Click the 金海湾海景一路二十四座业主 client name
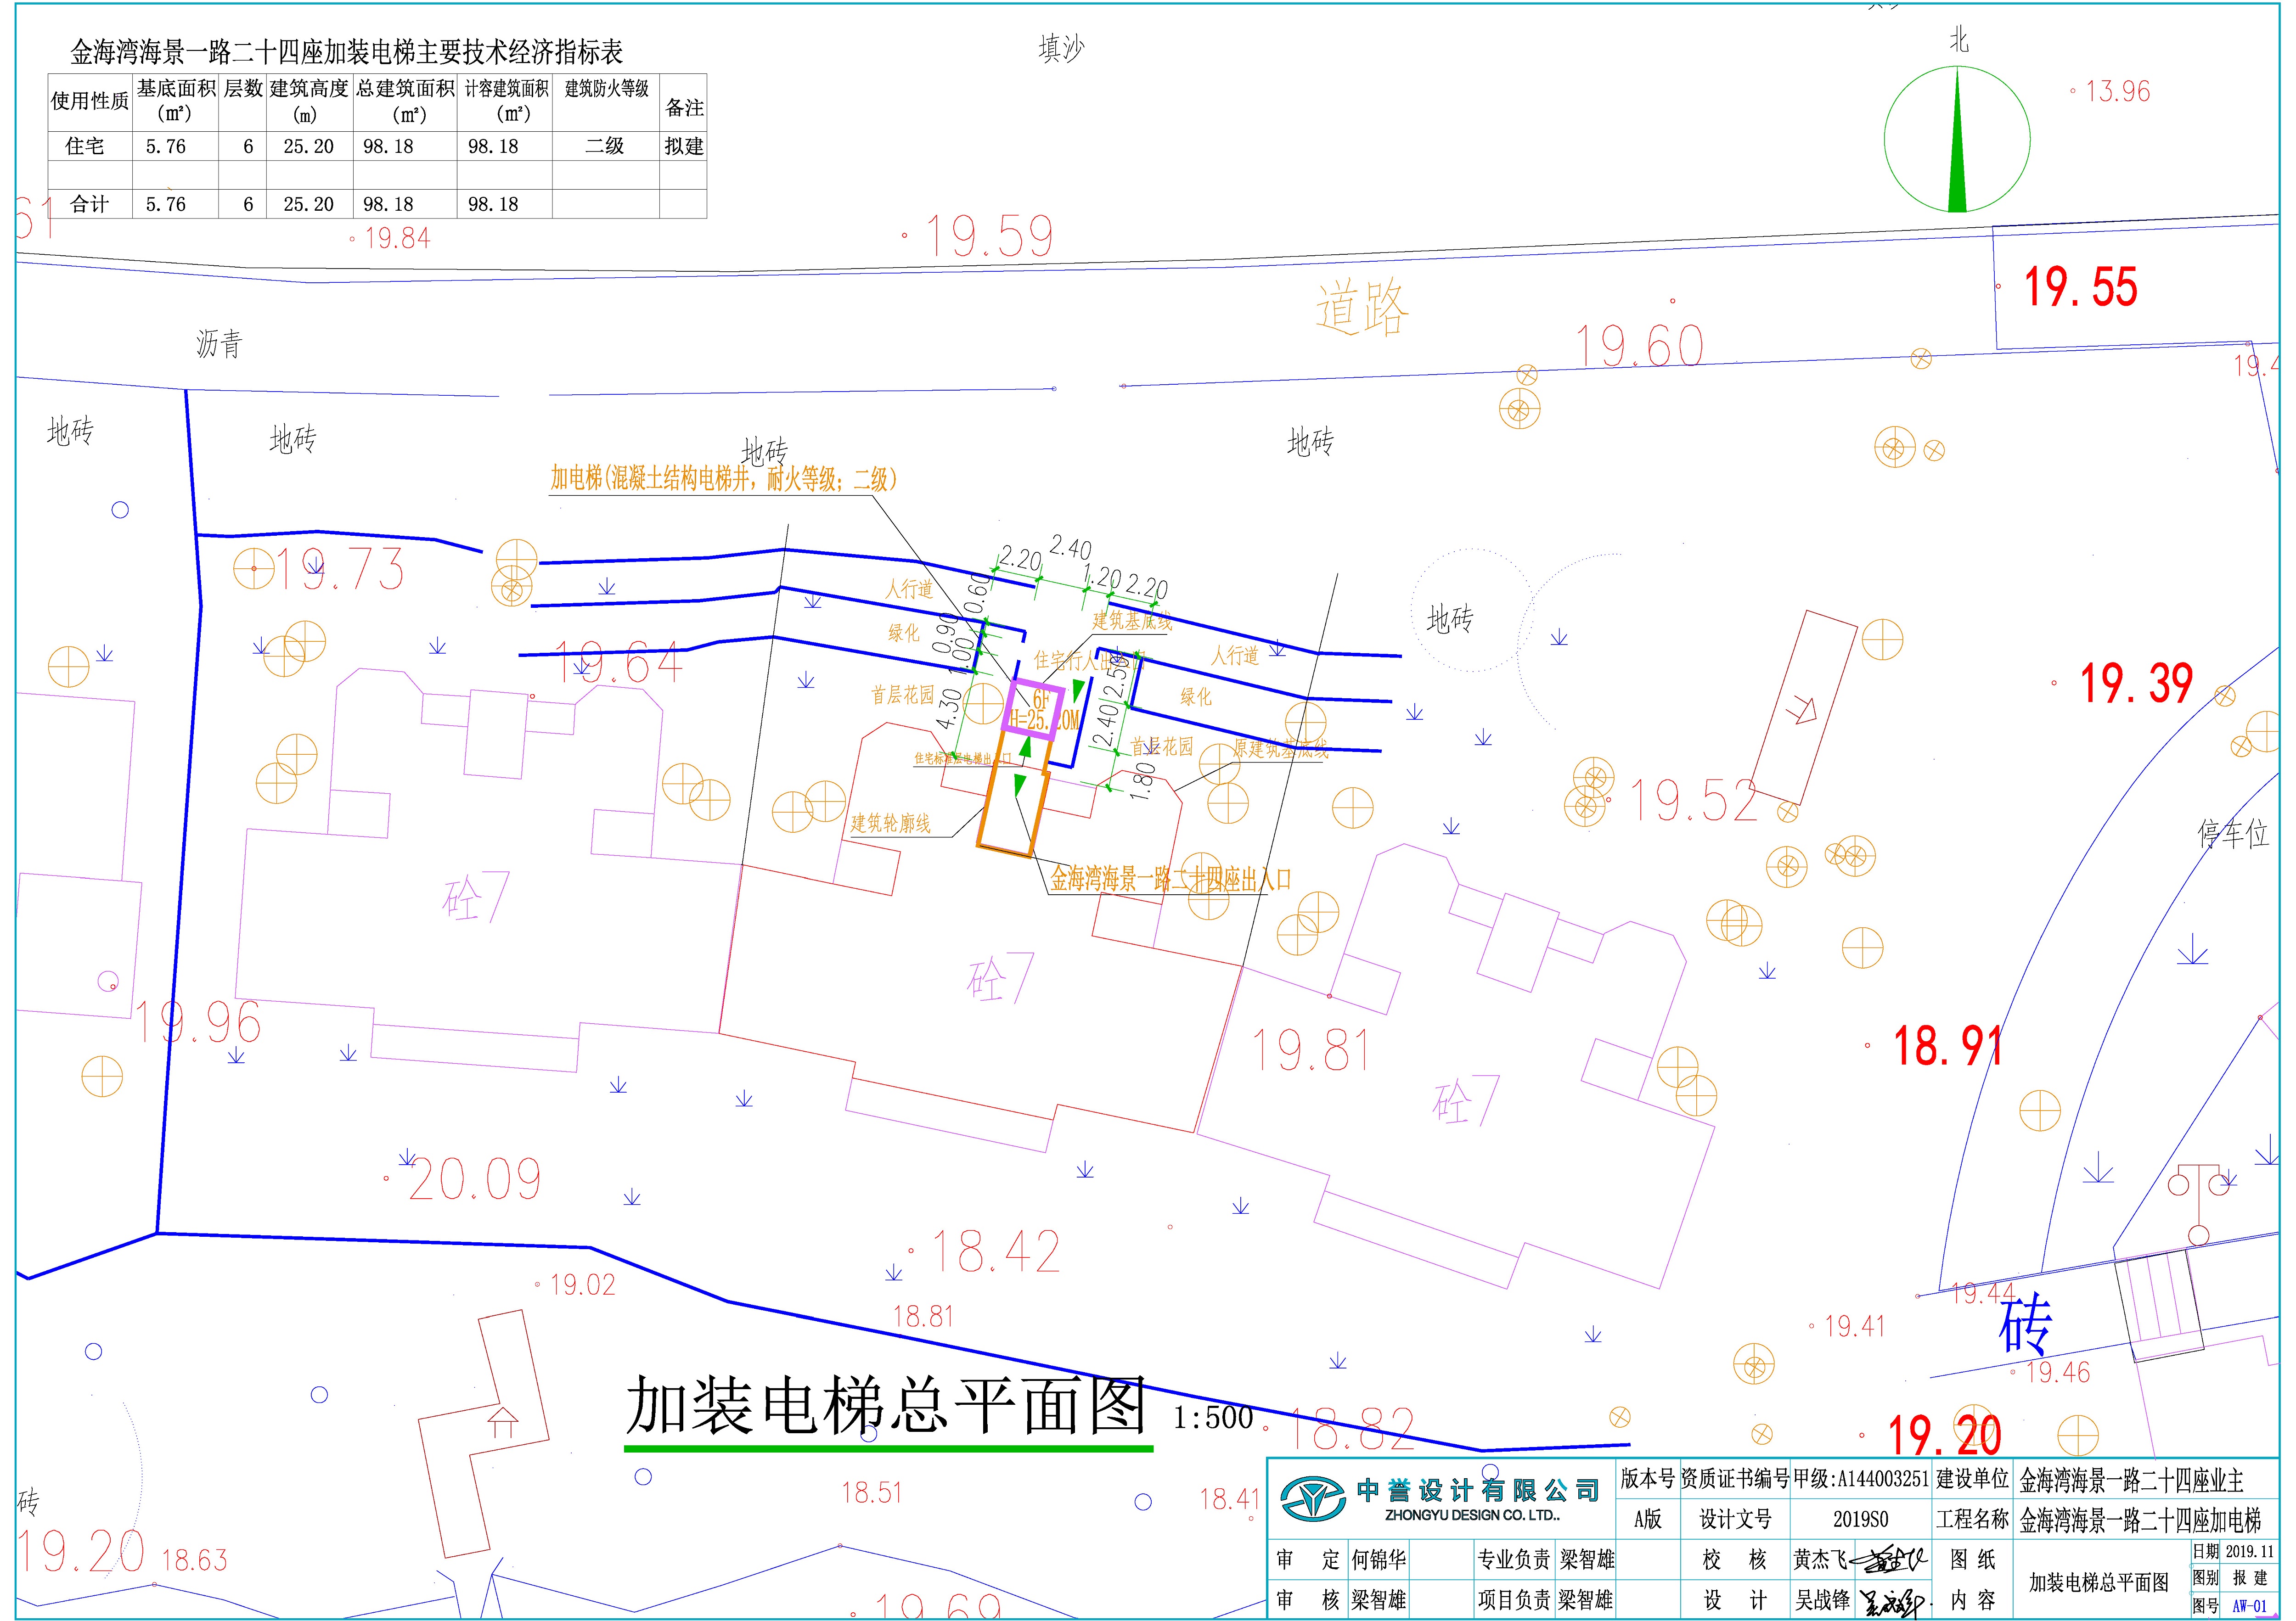The image size is (2296, 1621). coord(2131,1480)
